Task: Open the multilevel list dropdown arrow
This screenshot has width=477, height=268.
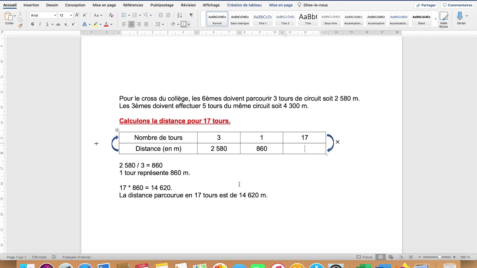Action: tap(151, 15)
